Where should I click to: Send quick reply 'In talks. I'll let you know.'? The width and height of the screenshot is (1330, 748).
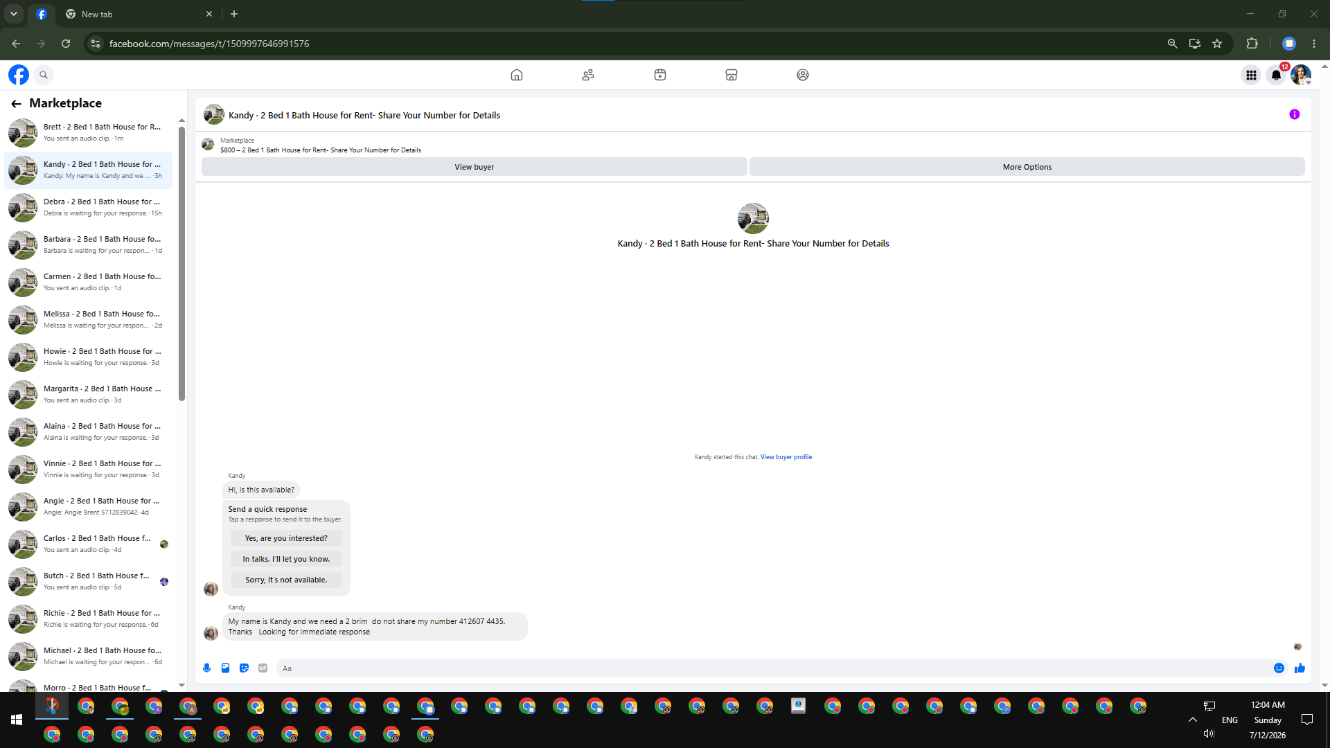(x=286, y=559)
